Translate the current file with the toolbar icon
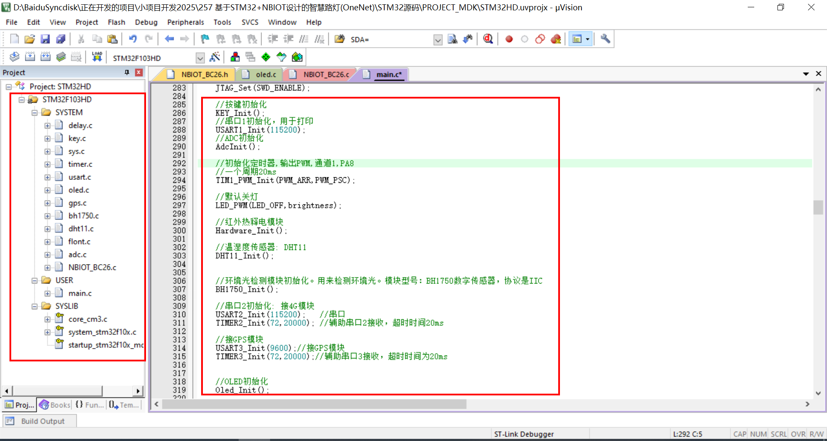Viewport: 827px width, 441px height. pos(14,57)
